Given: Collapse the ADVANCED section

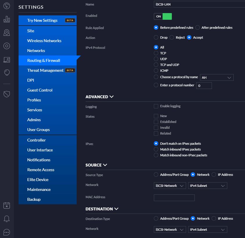Looking at the screenshot, I should pyautogui.click(x=100, y=97).
